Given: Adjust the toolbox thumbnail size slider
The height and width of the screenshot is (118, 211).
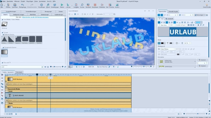Looking at the screenshot, I should (57, 67).
